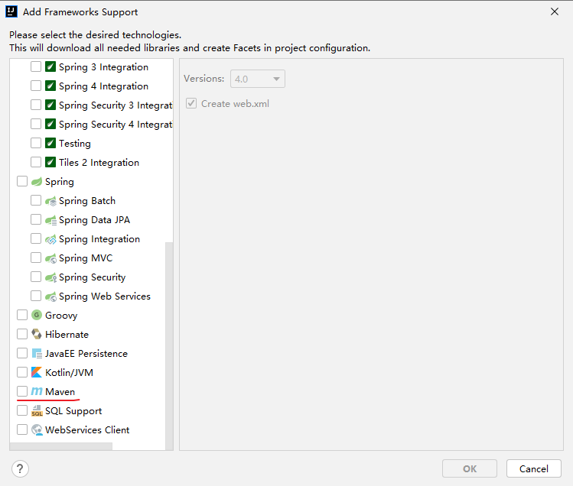573x486 pixels.
Task: Click the Spring MVC icon
Action: [x=50, y=258]
